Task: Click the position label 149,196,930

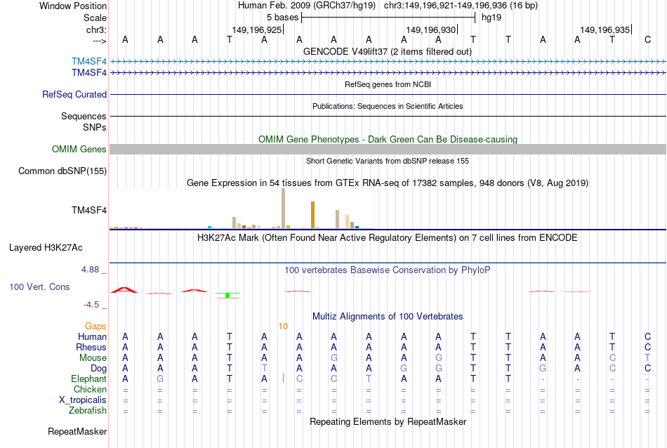Action: tap(431, 29)
